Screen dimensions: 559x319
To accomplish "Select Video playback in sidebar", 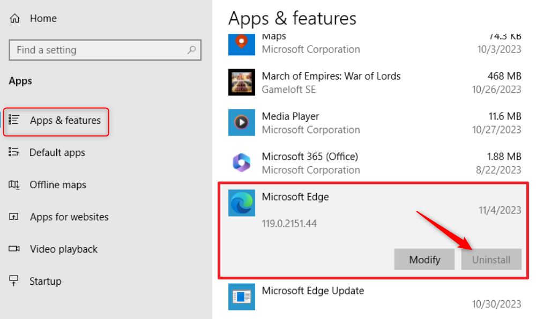I will click(63, 249).
